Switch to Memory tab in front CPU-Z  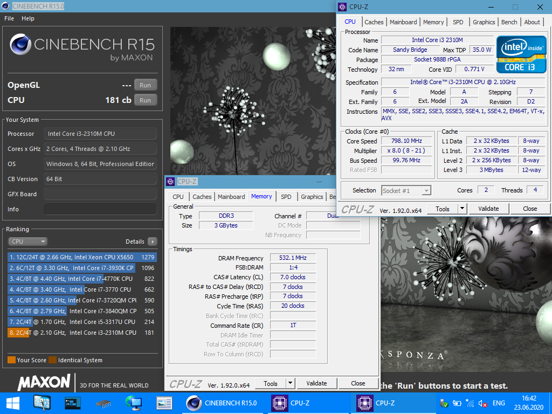[x=433, y=22]
